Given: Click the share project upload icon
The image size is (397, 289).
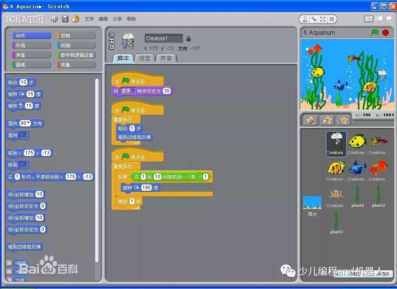Looking at the screenshot, I should (75, 19).
